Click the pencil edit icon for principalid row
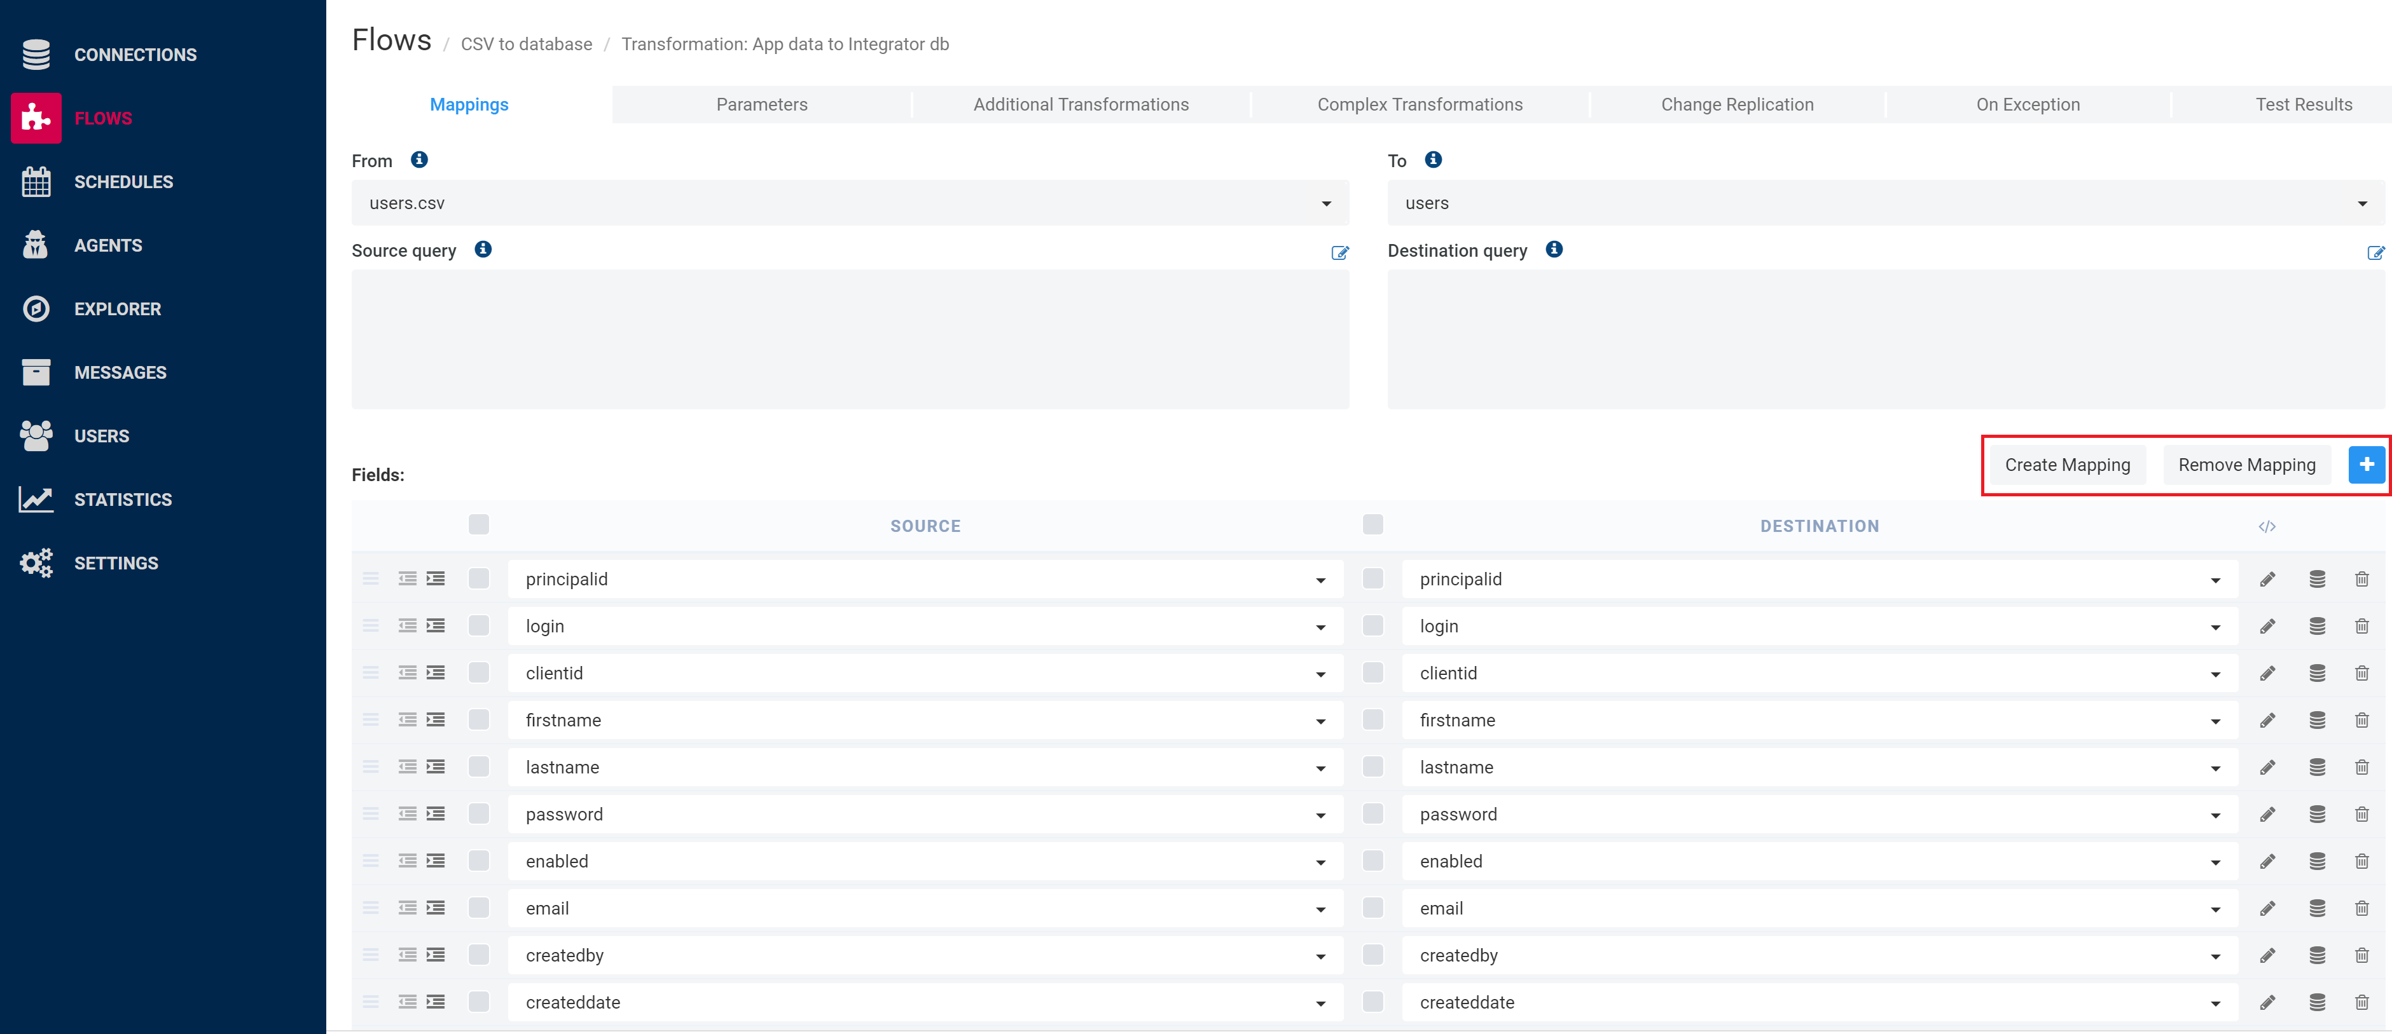 coord(2267,579)
